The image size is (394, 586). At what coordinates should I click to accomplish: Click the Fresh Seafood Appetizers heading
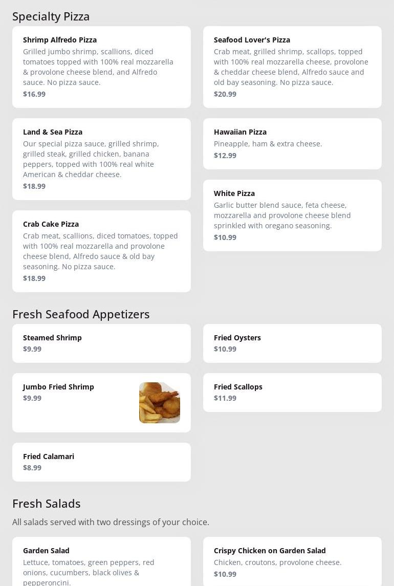(x=81, y=314)
